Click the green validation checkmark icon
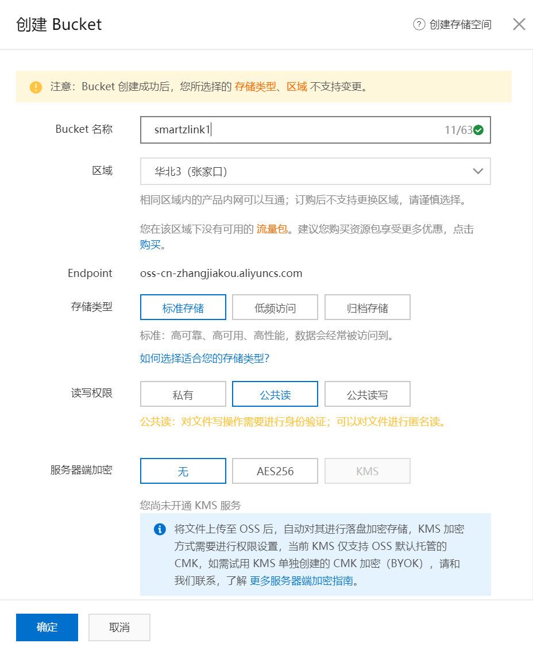This screenshot has width=533, height=647. click(x=478, y=130)
